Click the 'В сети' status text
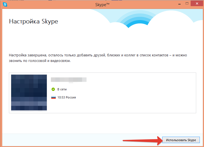This screenshot has height=147, width=204. tap(62, 89)
